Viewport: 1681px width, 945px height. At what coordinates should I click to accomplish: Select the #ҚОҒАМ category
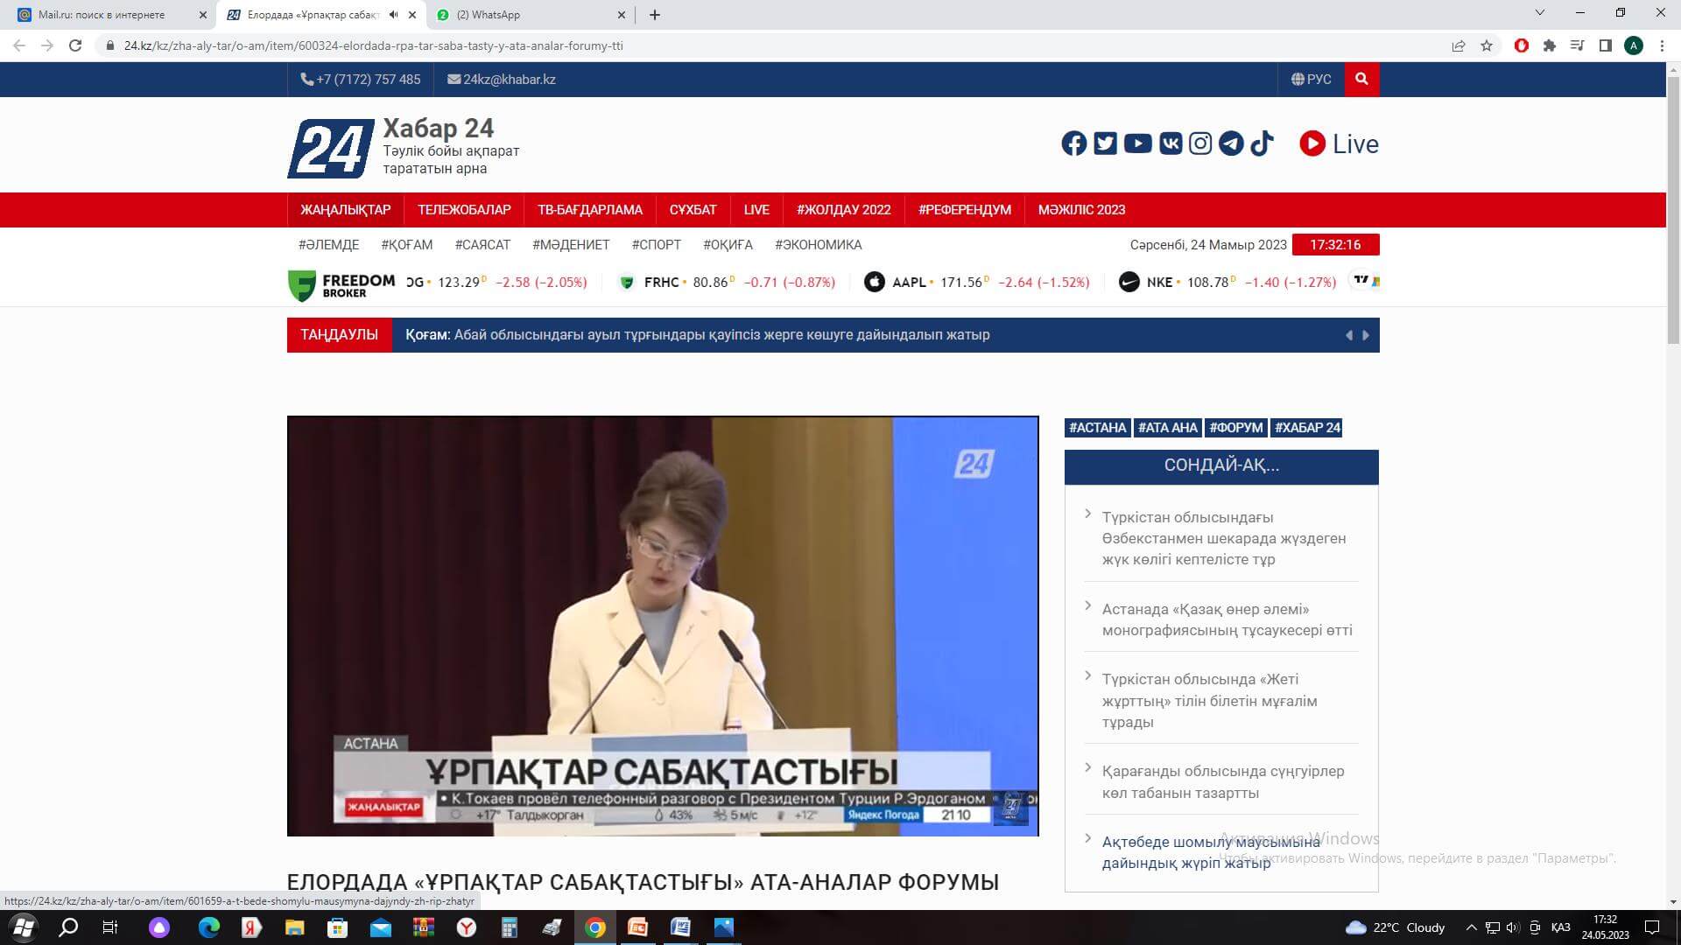[x=407, y=245]
